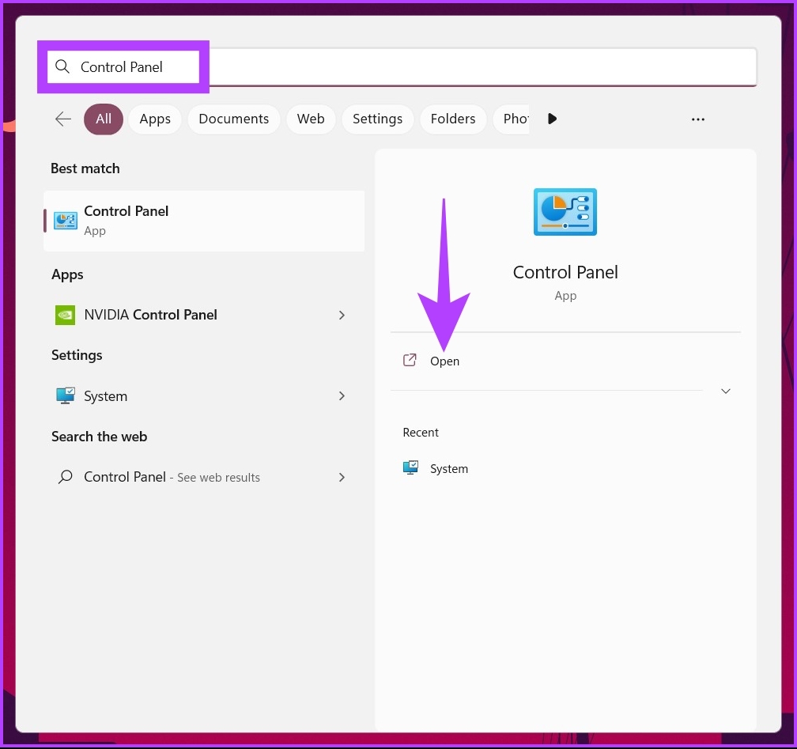Click the search magnifier icon

tap(62, 66)
